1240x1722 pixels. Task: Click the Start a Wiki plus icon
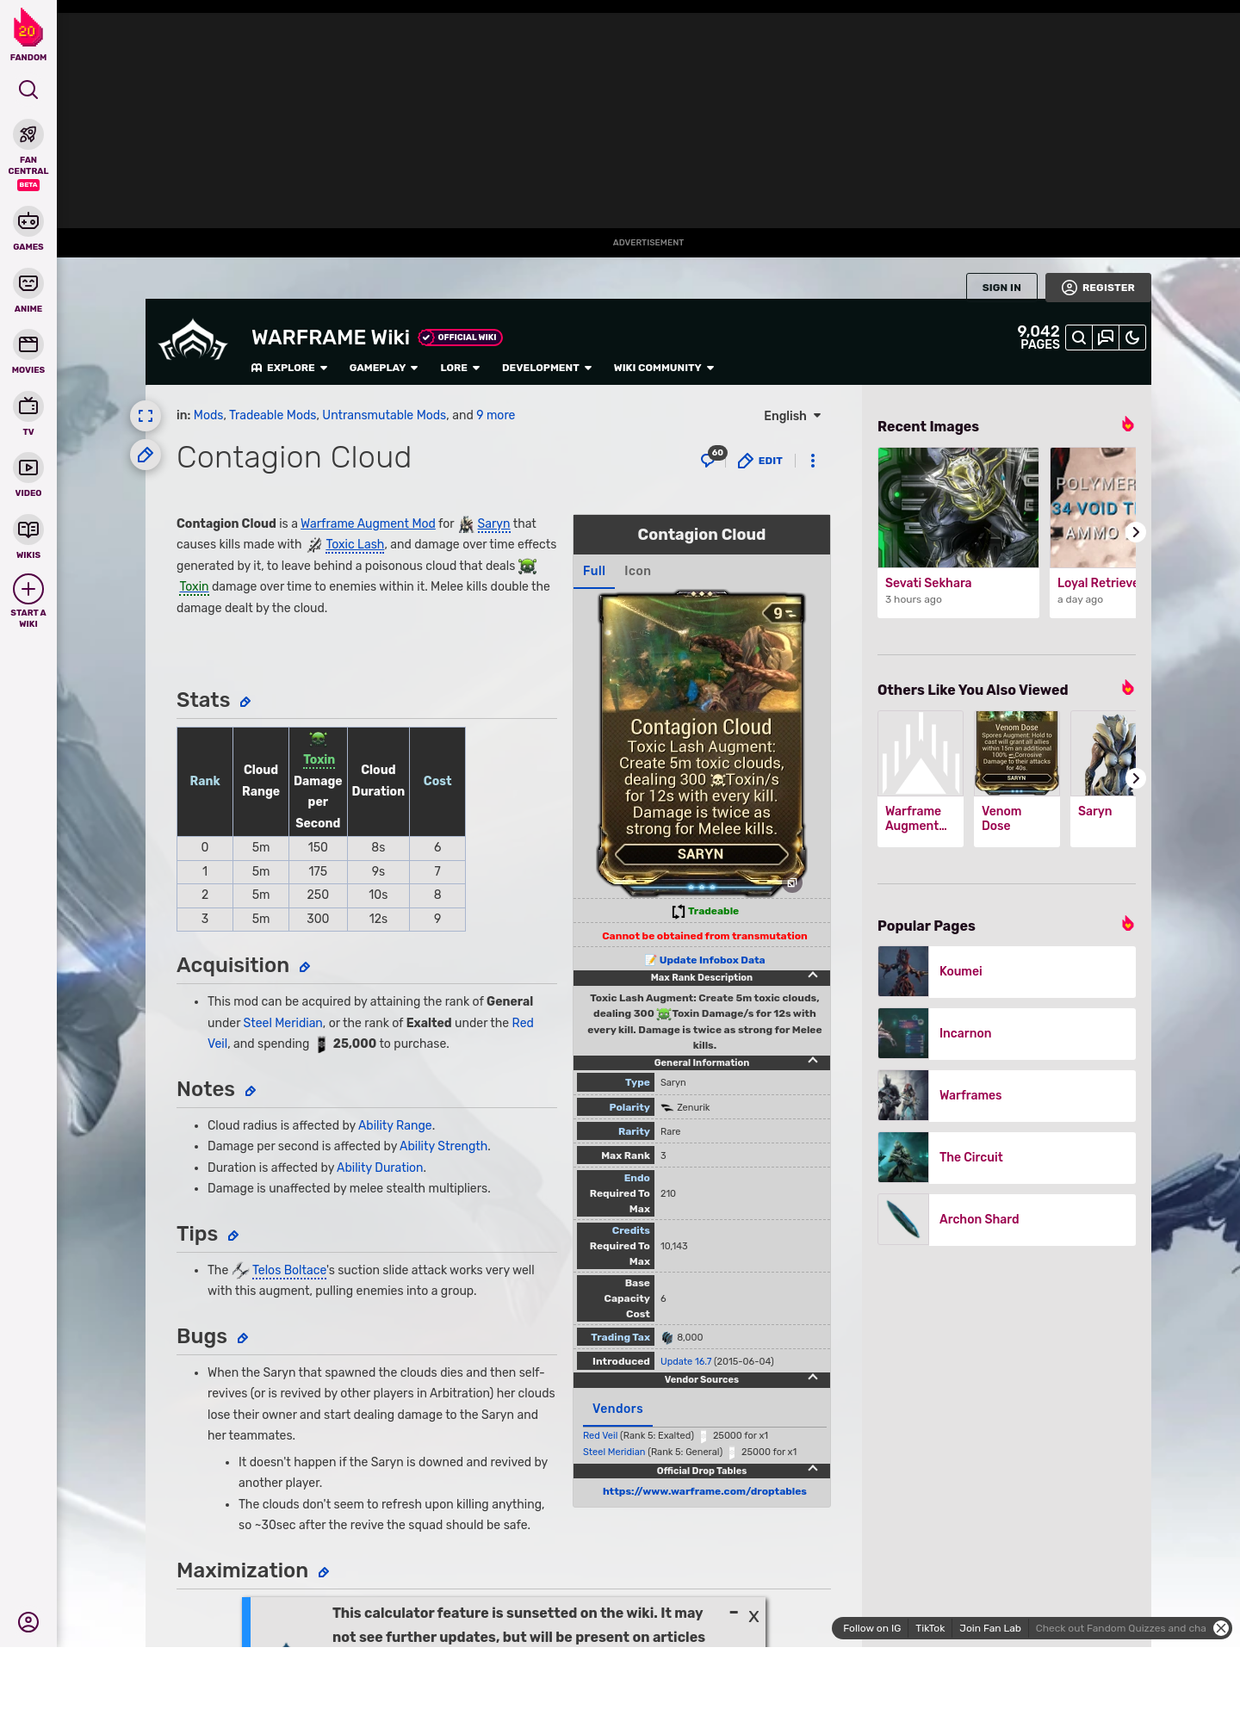(28, 589)
